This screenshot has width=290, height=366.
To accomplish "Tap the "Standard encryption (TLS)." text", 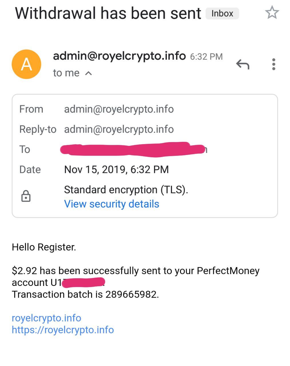I will click(x=126, y=190).
